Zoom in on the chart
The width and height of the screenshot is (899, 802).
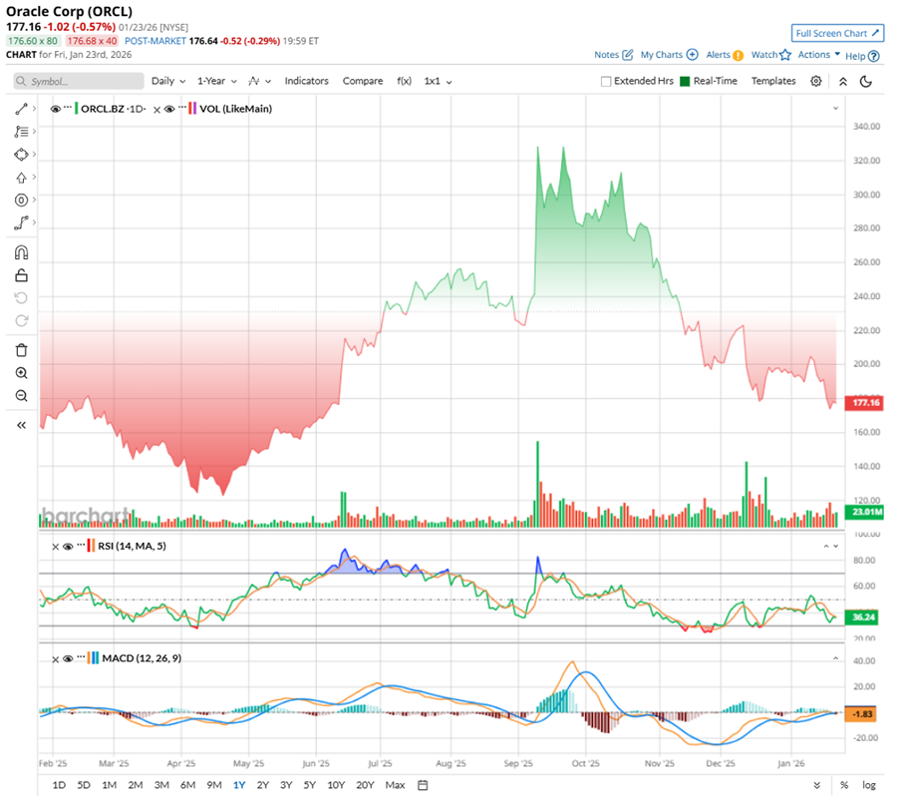(21, 373)
